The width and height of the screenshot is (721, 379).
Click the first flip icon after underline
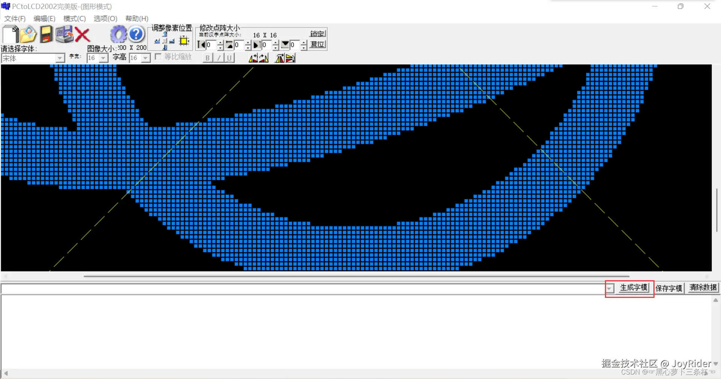[253, 58]
